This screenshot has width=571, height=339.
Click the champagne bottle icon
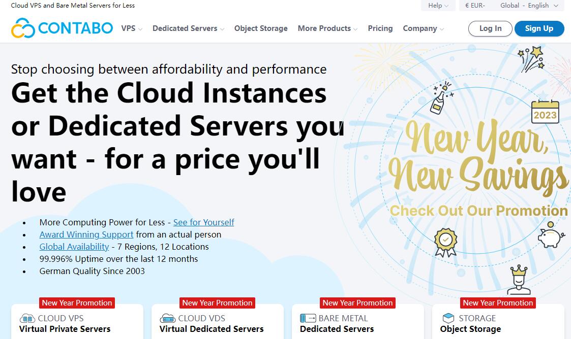pyautogui.click(x=441, y=98)
